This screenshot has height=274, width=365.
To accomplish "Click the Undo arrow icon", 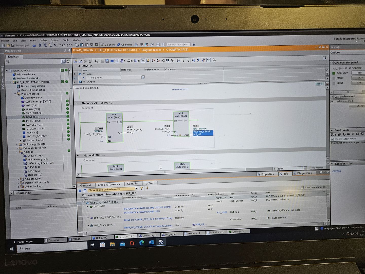I will 61,45.
